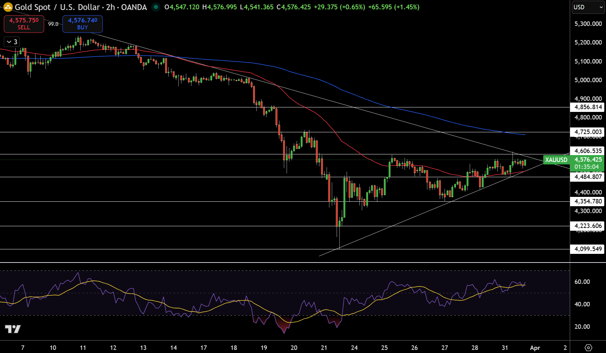
Task: Click the 4,354.780 price level label
Action: [587, 201]
